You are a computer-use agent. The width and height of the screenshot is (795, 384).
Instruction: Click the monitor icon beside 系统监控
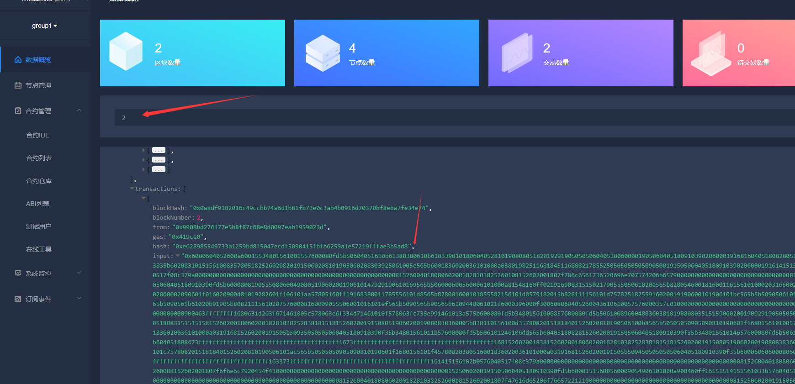point(18,274)
